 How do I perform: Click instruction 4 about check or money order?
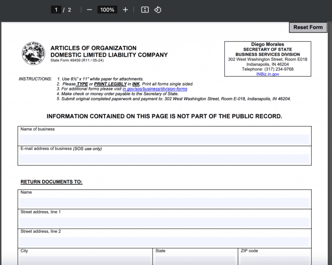click(118, 94)
